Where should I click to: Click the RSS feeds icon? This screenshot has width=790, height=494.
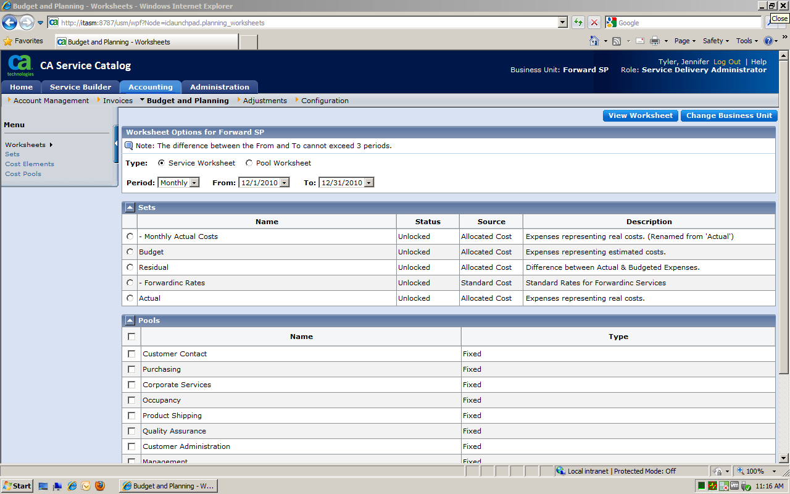click(616, 41)
